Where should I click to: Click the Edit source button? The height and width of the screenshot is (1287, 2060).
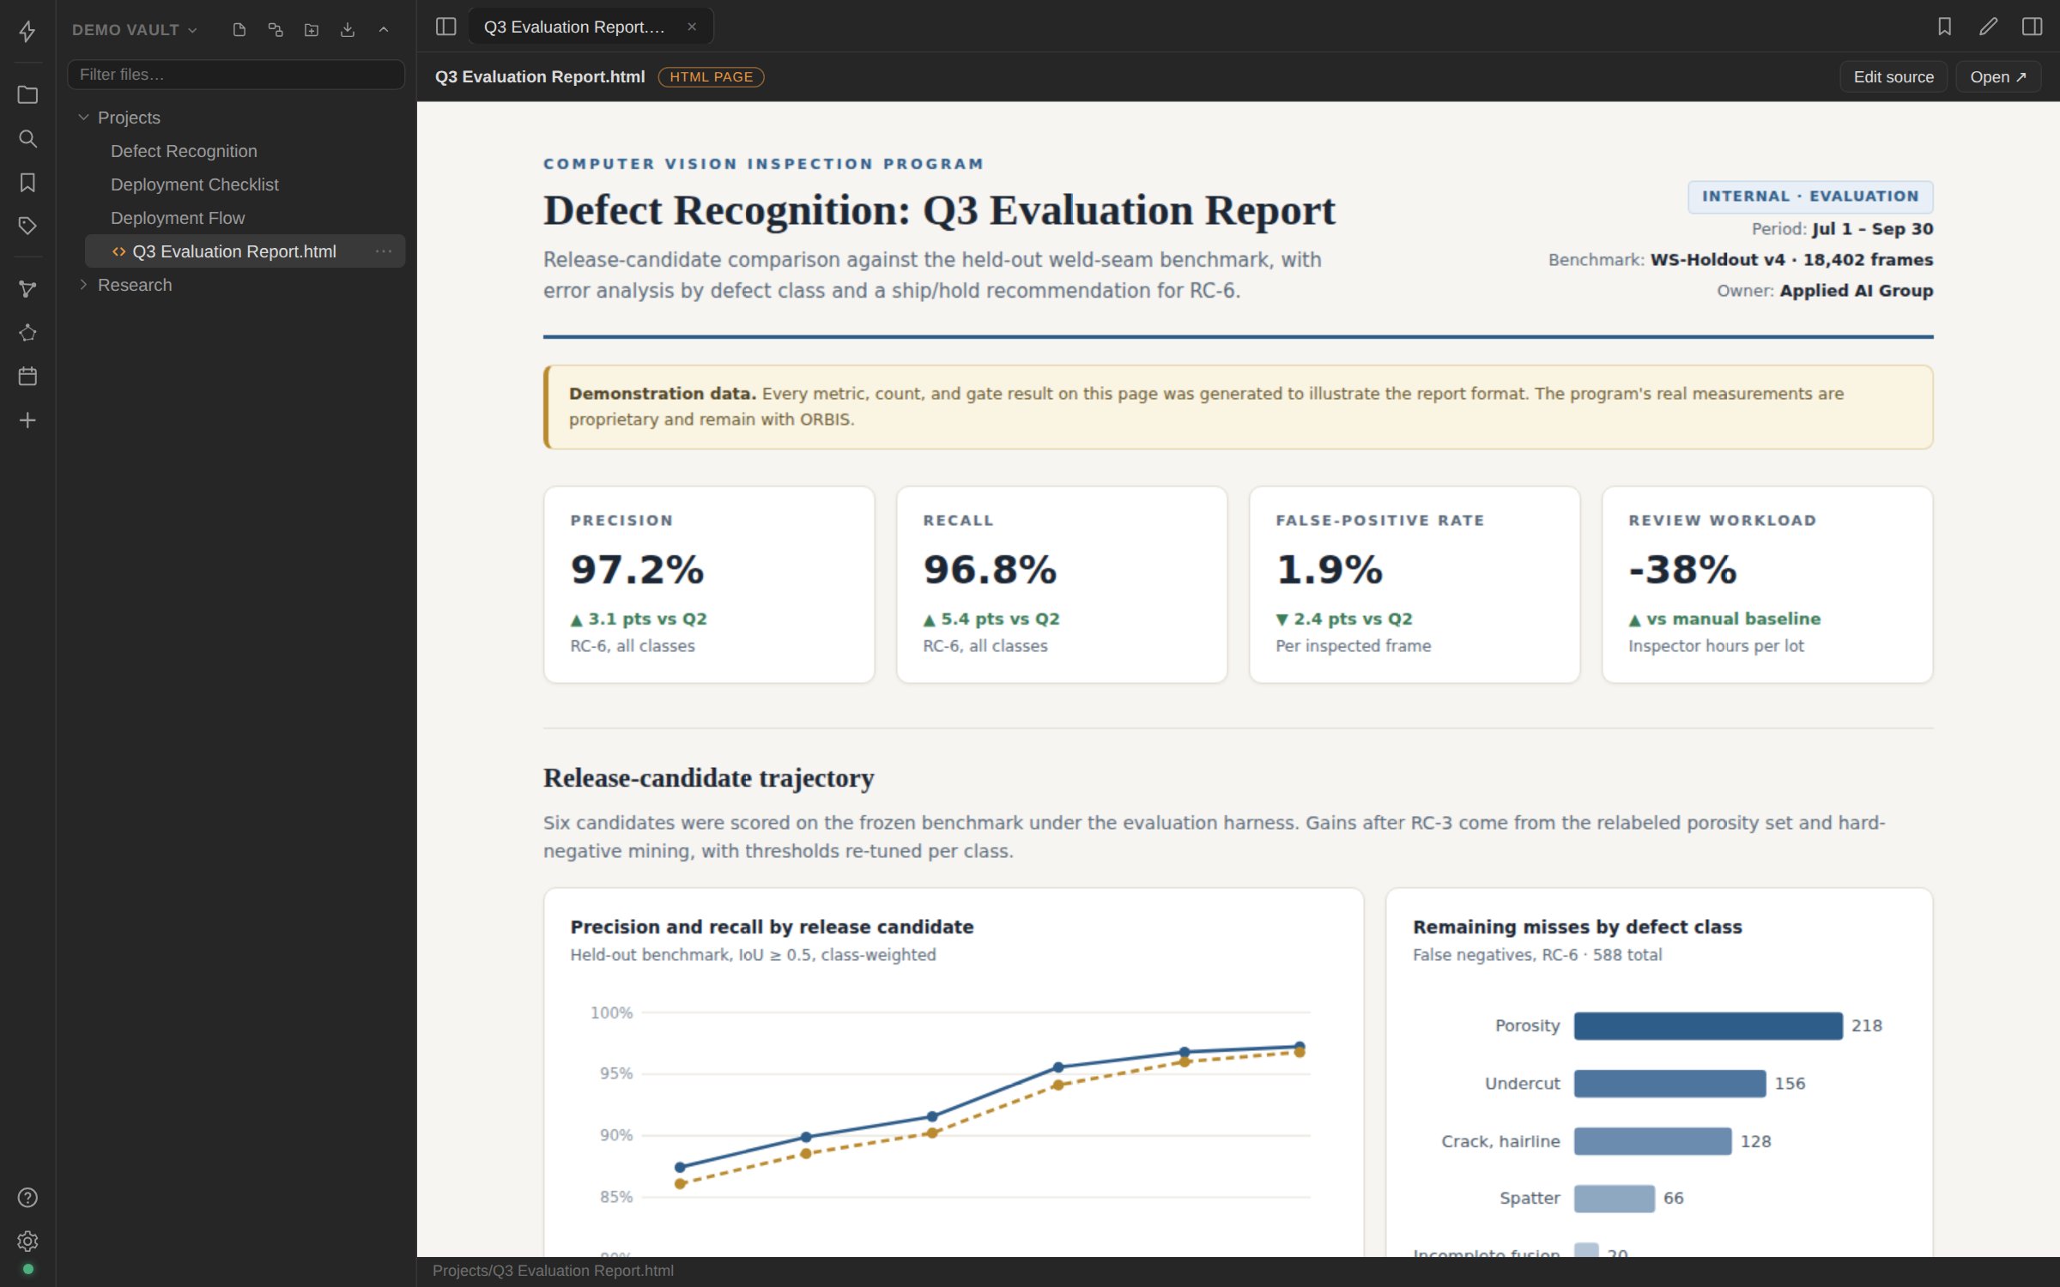coord(1893,76)
